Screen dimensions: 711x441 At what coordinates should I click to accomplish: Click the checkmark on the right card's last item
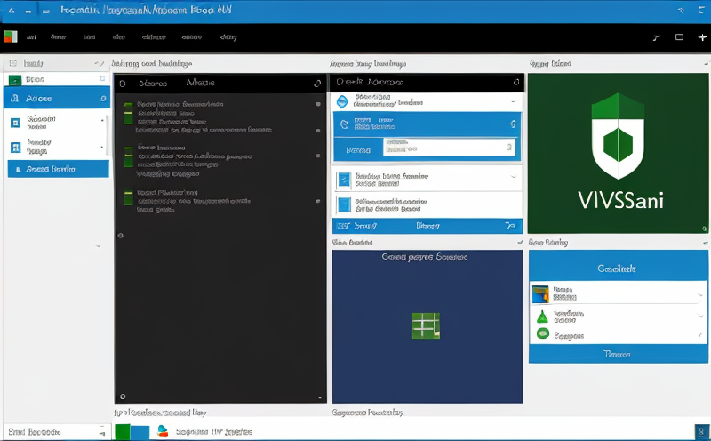click(700, 335)
